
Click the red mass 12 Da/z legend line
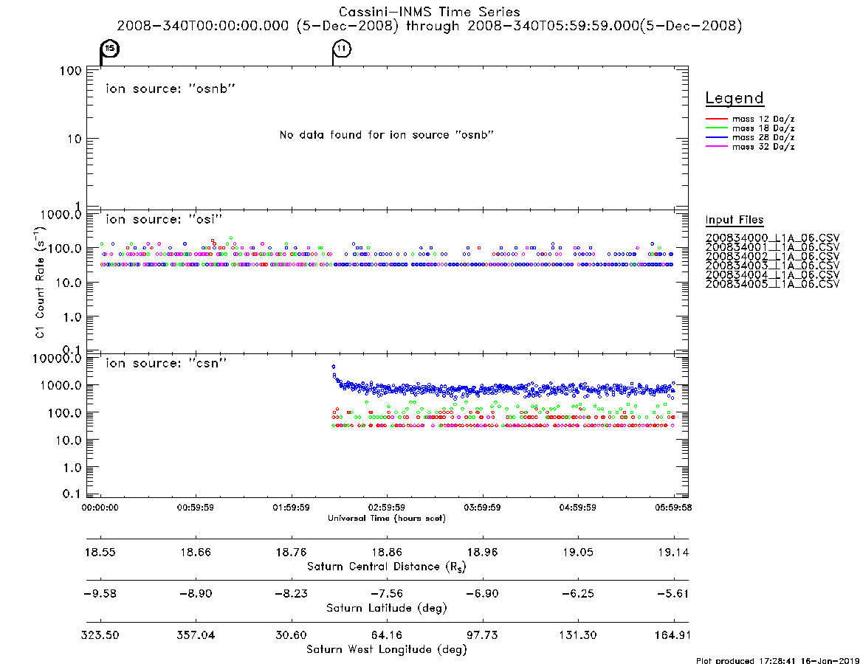[716, 119]
